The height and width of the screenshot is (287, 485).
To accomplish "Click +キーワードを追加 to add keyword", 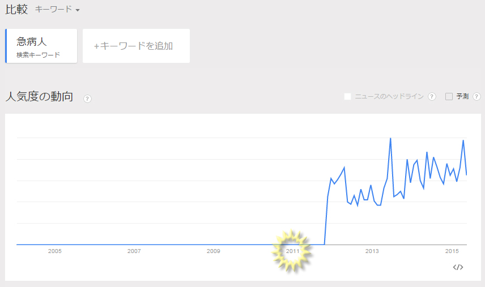I will pyautogui.click(x=136, y=46).
